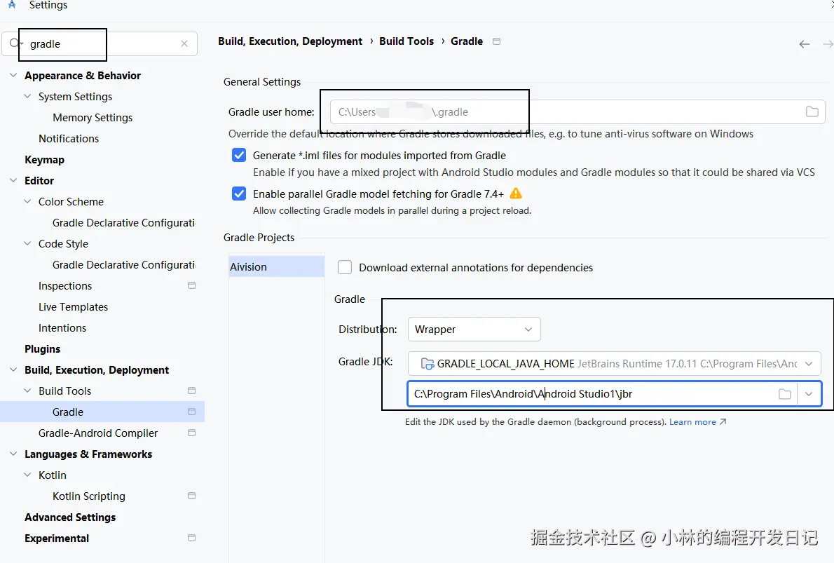Click warning icon beside parallel model fetching
Image resolution: width=834 pixels, height=563 pixels.
click(515, 194)
